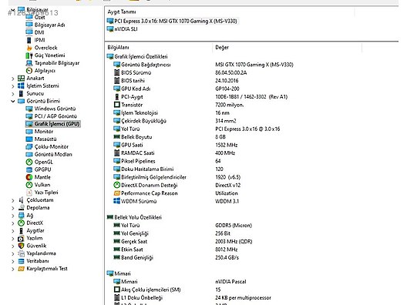Select PCI Express MSI GTX 1070 device
This screenshot has width=407, height=305.
pyautogui.click(x=176, y=21)
